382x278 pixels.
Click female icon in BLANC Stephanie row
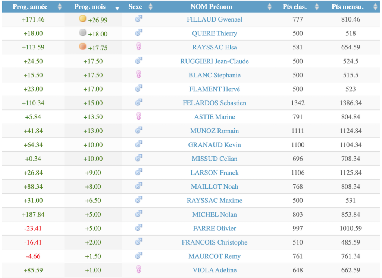(x=139, y=74)
